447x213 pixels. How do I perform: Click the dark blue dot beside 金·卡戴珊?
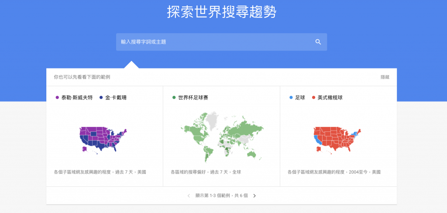pos(101,98)
